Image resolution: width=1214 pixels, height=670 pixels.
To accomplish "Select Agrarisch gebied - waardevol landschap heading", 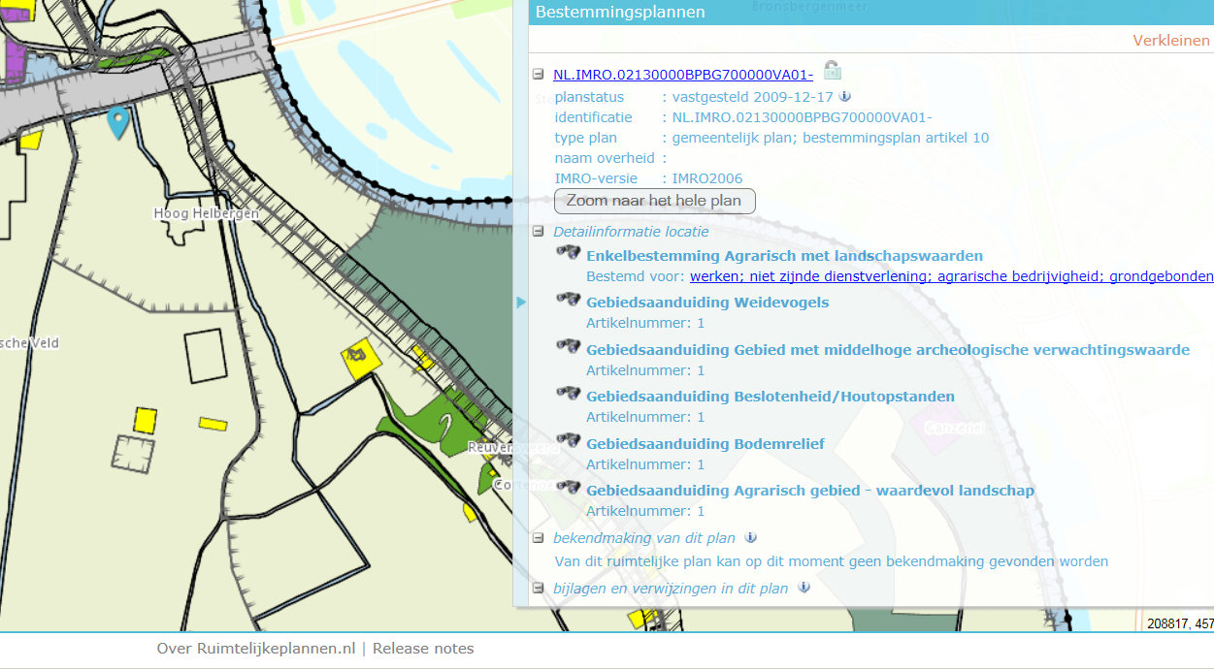I will click(810, 490).
